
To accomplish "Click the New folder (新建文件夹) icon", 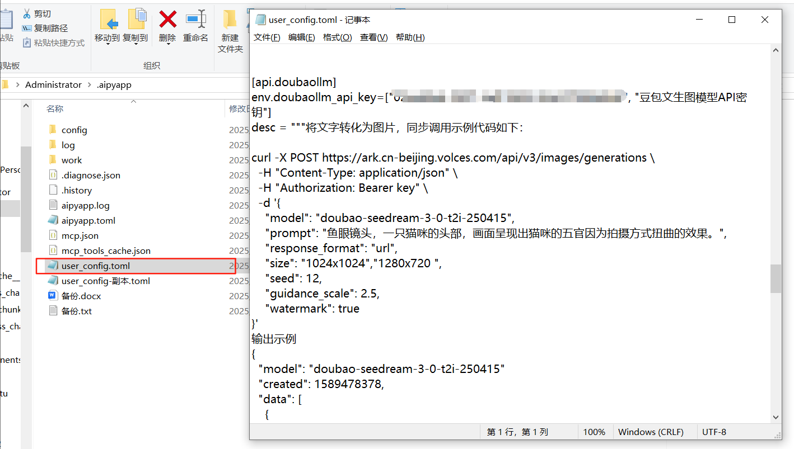I will coord(230,20).
